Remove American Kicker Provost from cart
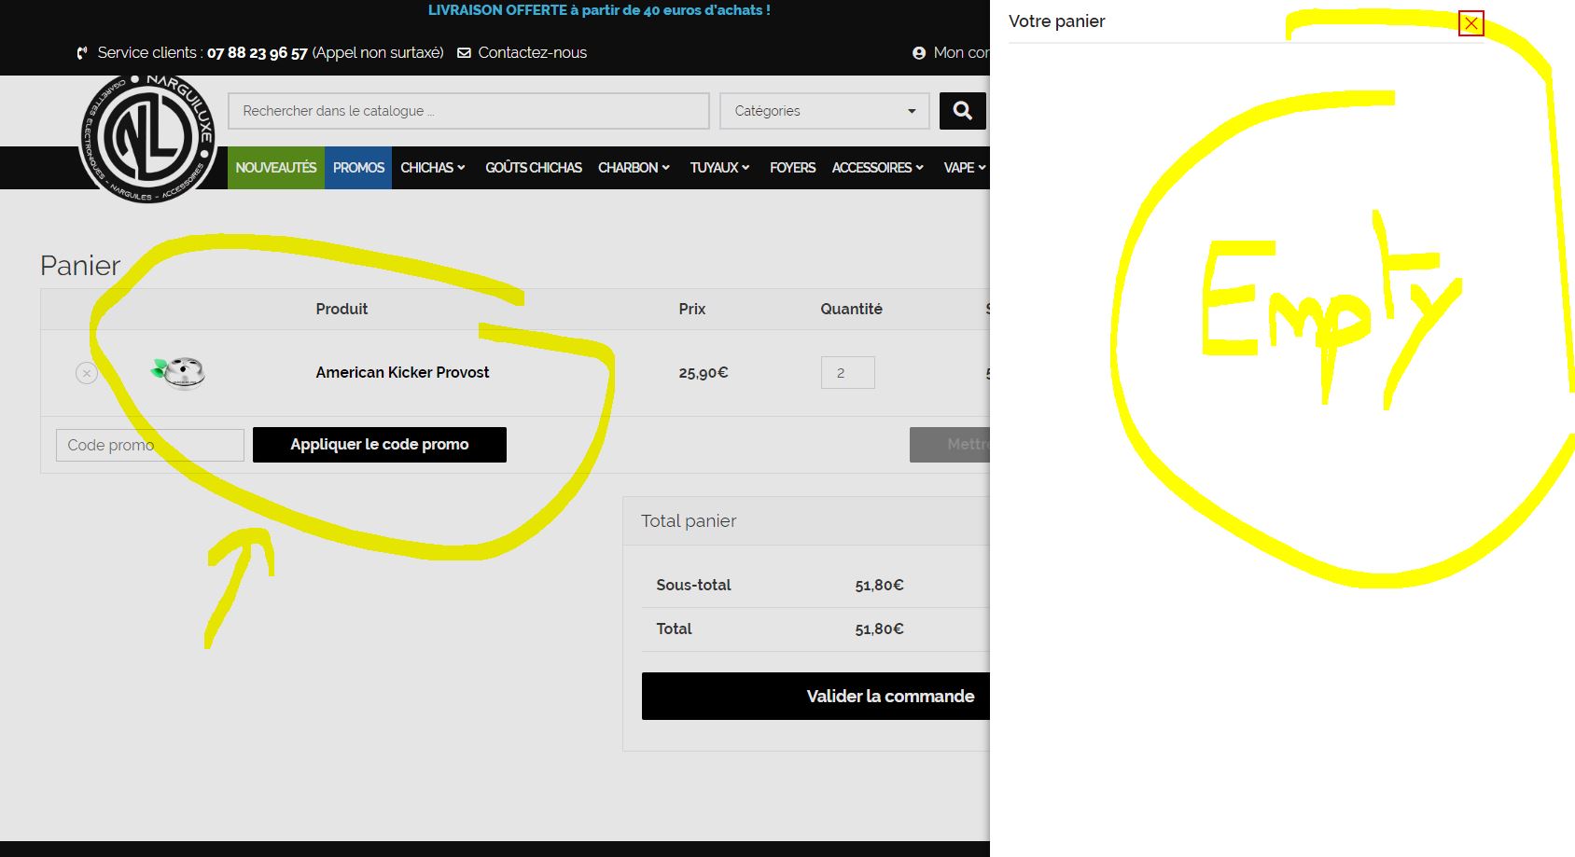Image resolution: width=1575 pixels, height=857 pixels. point(87,373)
